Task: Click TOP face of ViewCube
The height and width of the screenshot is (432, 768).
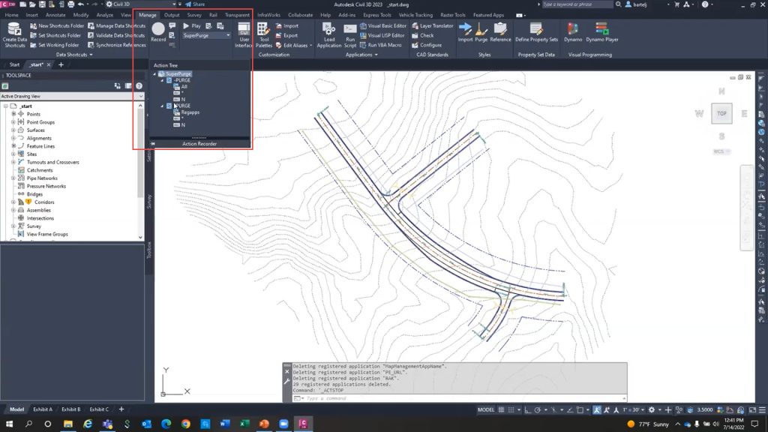Action: pyautogui.click(x=721, y=114)
